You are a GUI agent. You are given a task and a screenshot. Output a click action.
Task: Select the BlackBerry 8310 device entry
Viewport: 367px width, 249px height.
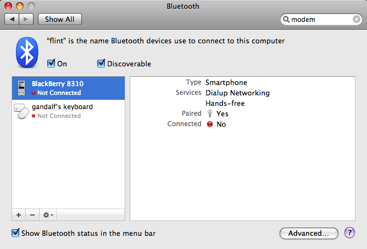68,88
